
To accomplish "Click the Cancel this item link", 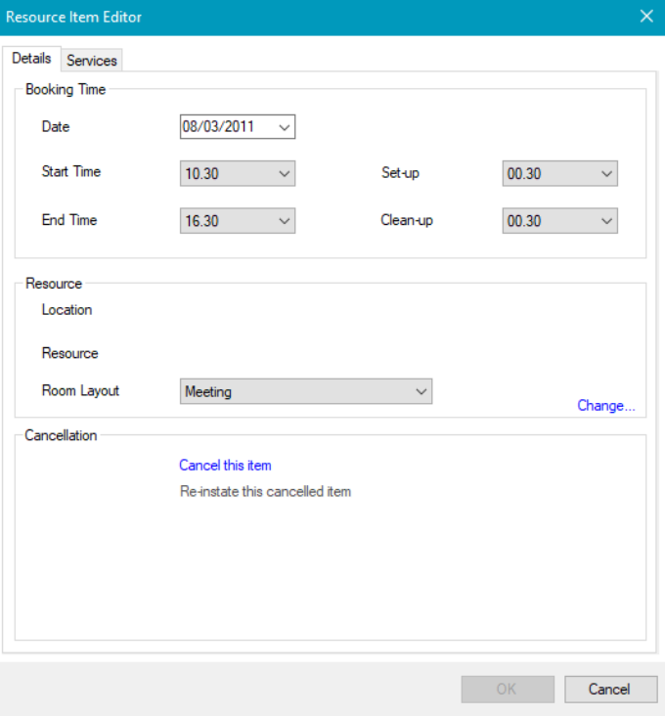I will [225, 466].
